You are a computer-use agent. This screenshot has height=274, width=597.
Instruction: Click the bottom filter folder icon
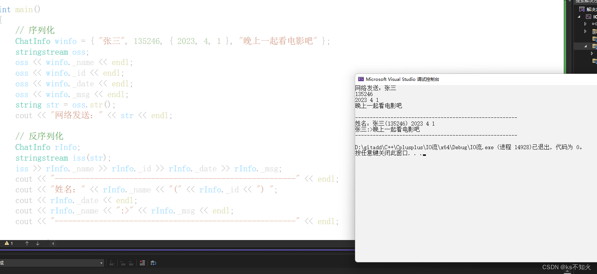(594, 61)
